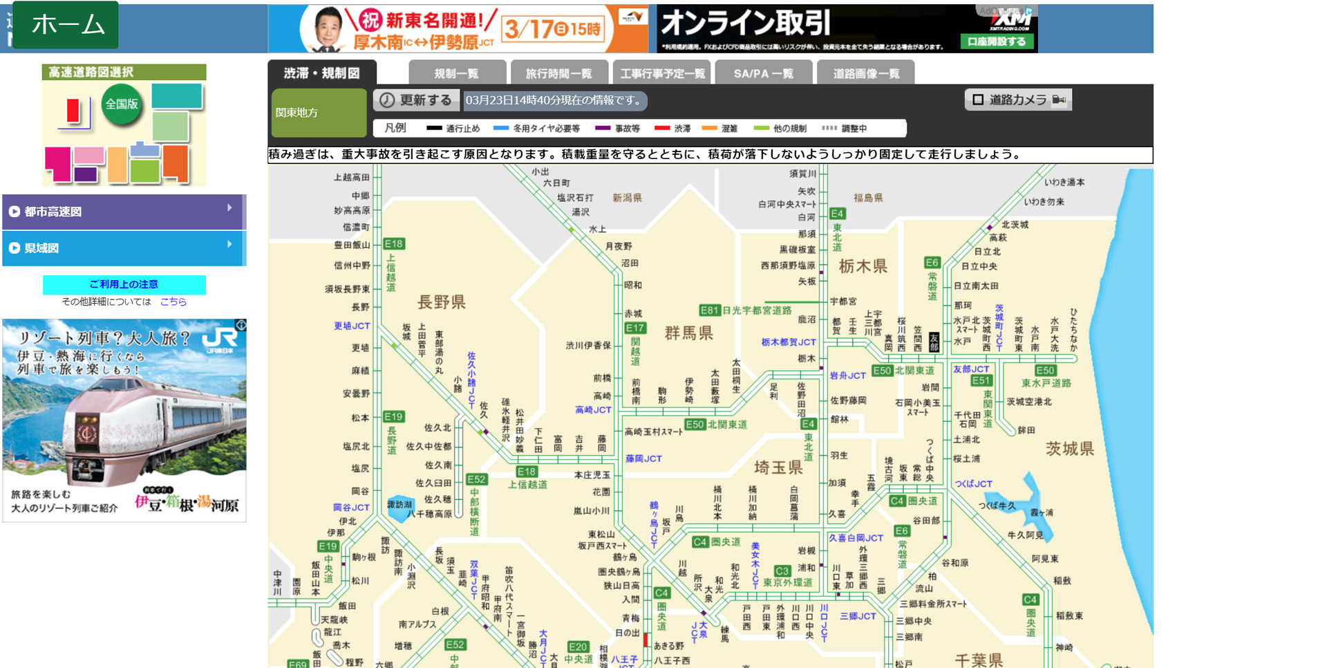Click the AdChoices icon on XM banner
Screen dimensions: 1327x668
1029,10
